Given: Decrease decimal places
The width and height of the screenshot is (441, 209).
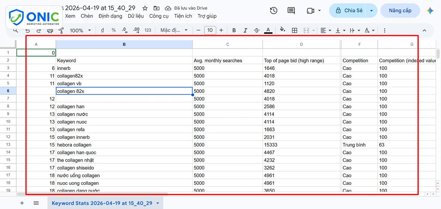Looking at the screenshot, I should pyautogui.click(x=125, y=30).
